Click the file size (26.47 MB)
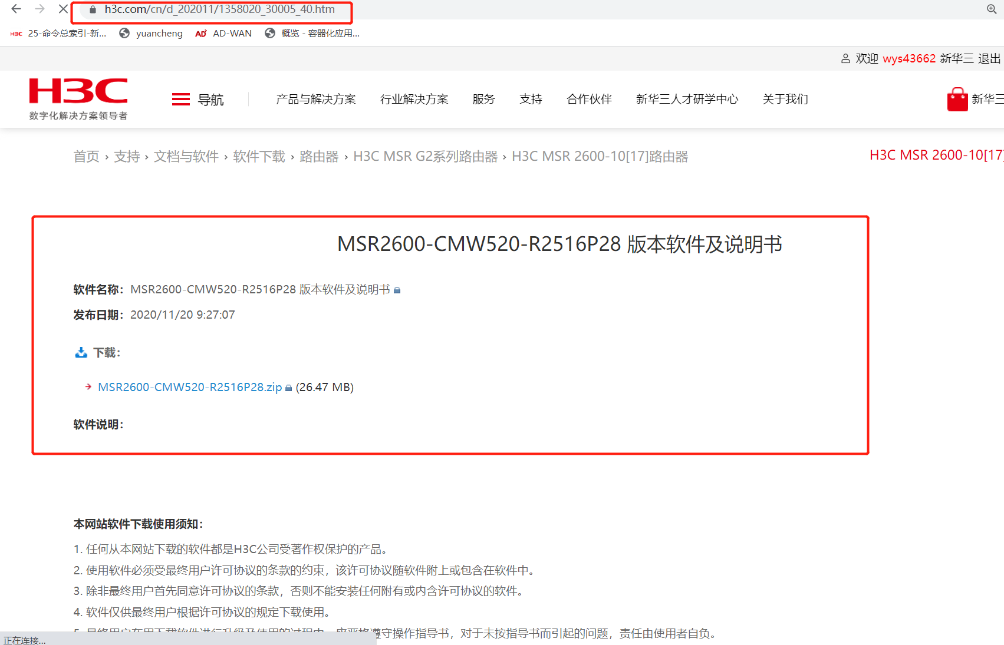Image resolution: width=1004 pixels, height=645 pixels. 325,387
